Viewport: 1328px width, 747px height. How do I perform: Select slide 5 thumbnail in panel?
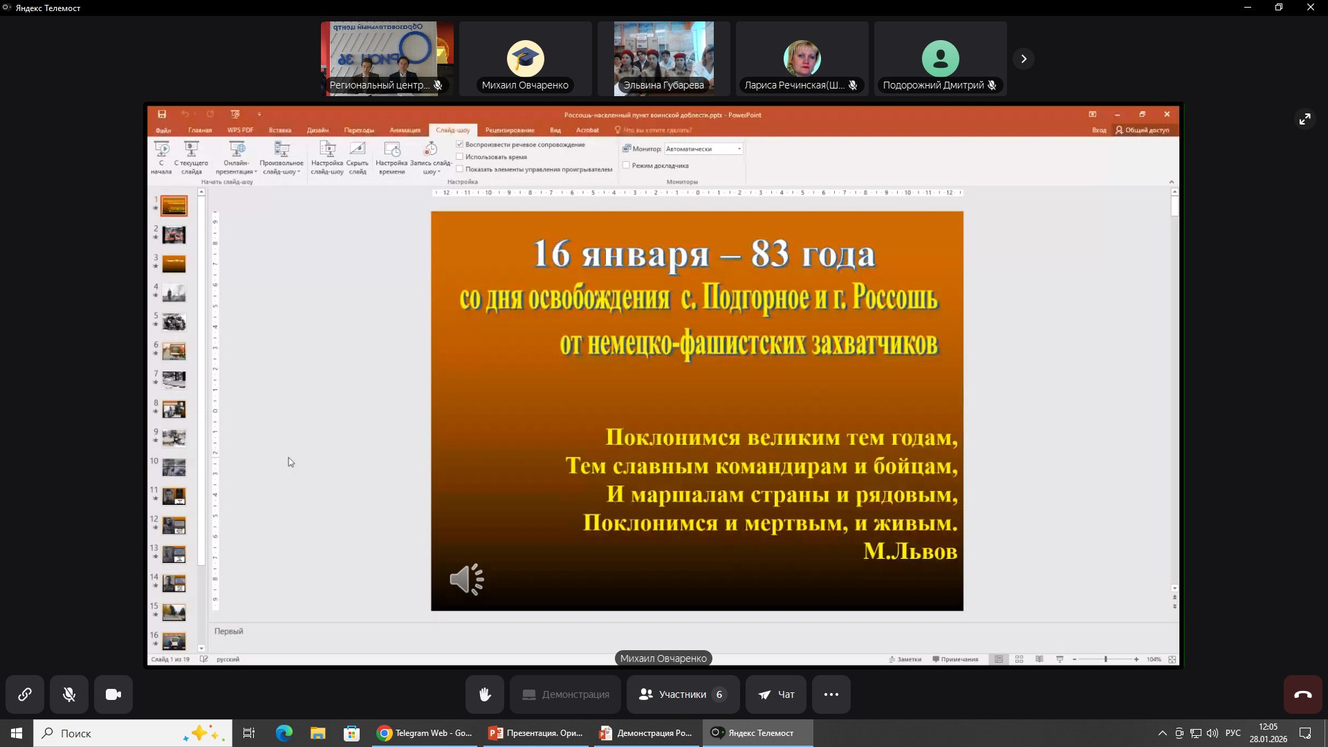pyautogui.click(x=174, y=322)
